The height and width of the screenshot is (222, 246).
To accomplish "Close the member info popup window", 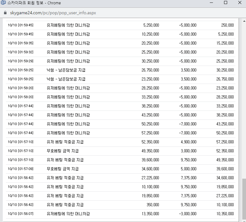I will pos(240,3).
